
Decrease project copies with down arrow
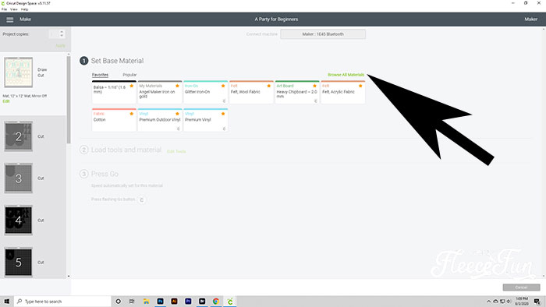click(62, 36)
